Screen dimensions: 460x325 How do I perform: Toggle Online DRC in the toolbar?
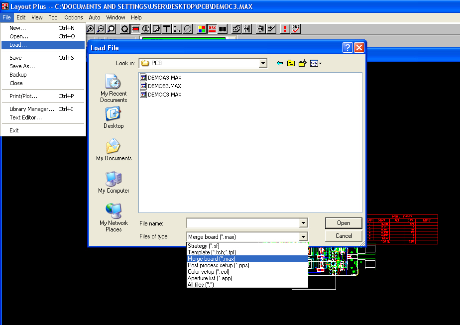click(x=212, y=29)
